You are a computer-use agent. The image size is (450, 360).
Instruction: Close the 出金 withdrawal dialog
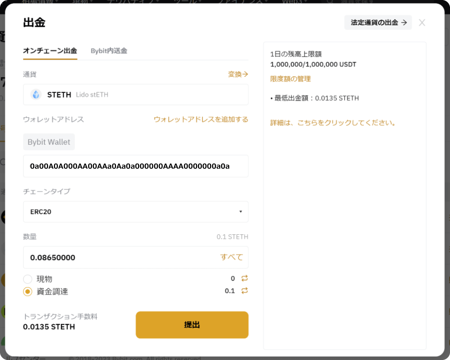coord(422,23)
